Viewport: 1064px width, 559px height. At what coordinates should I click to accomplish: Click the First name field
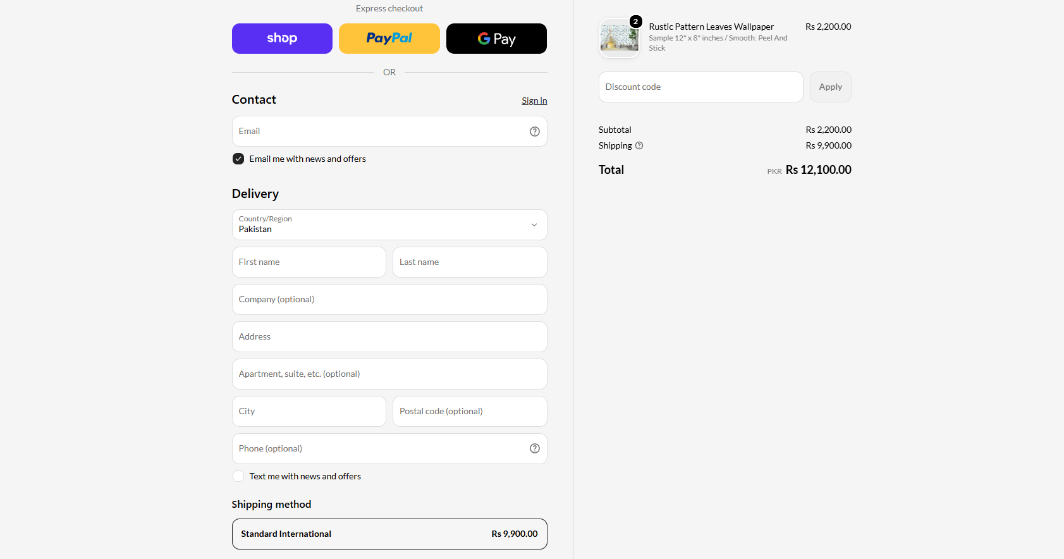(309, 262)
